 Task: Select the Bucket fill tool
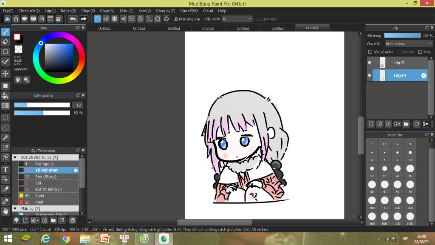click(6, 96)
